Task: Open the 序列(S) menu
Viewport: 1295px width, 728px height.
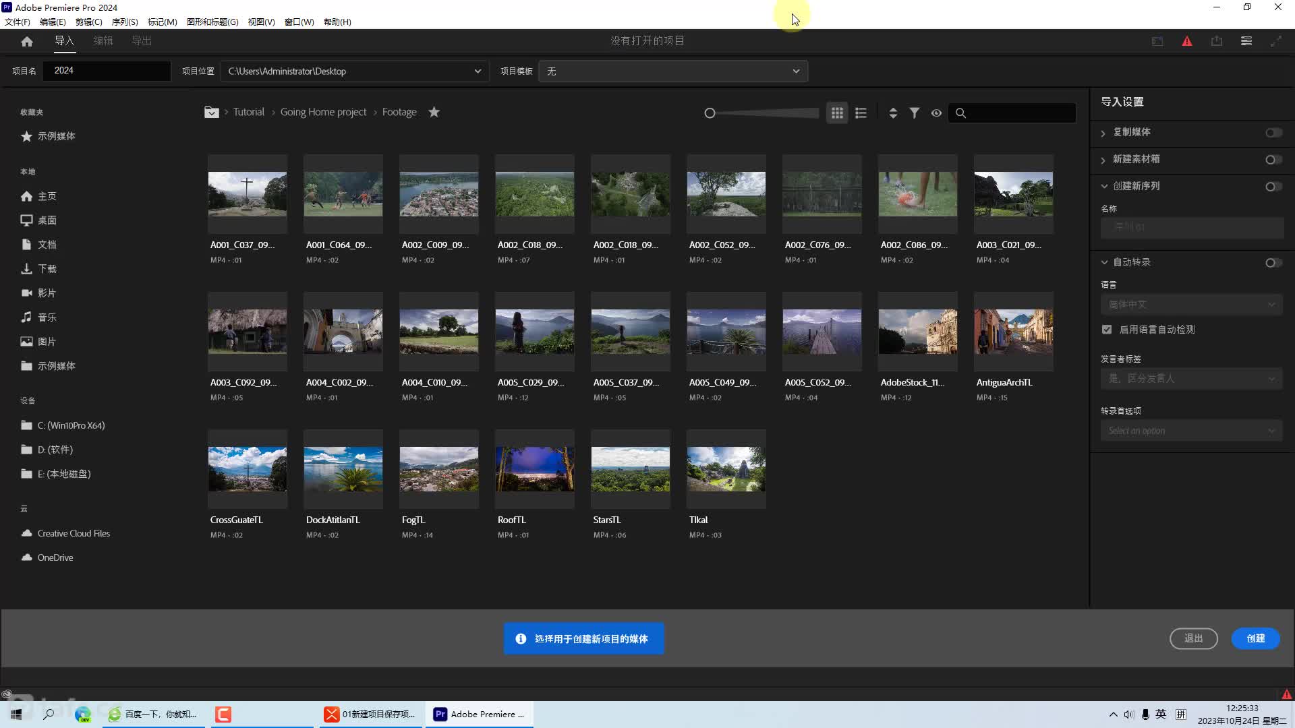Action: [x=125, y=22]
